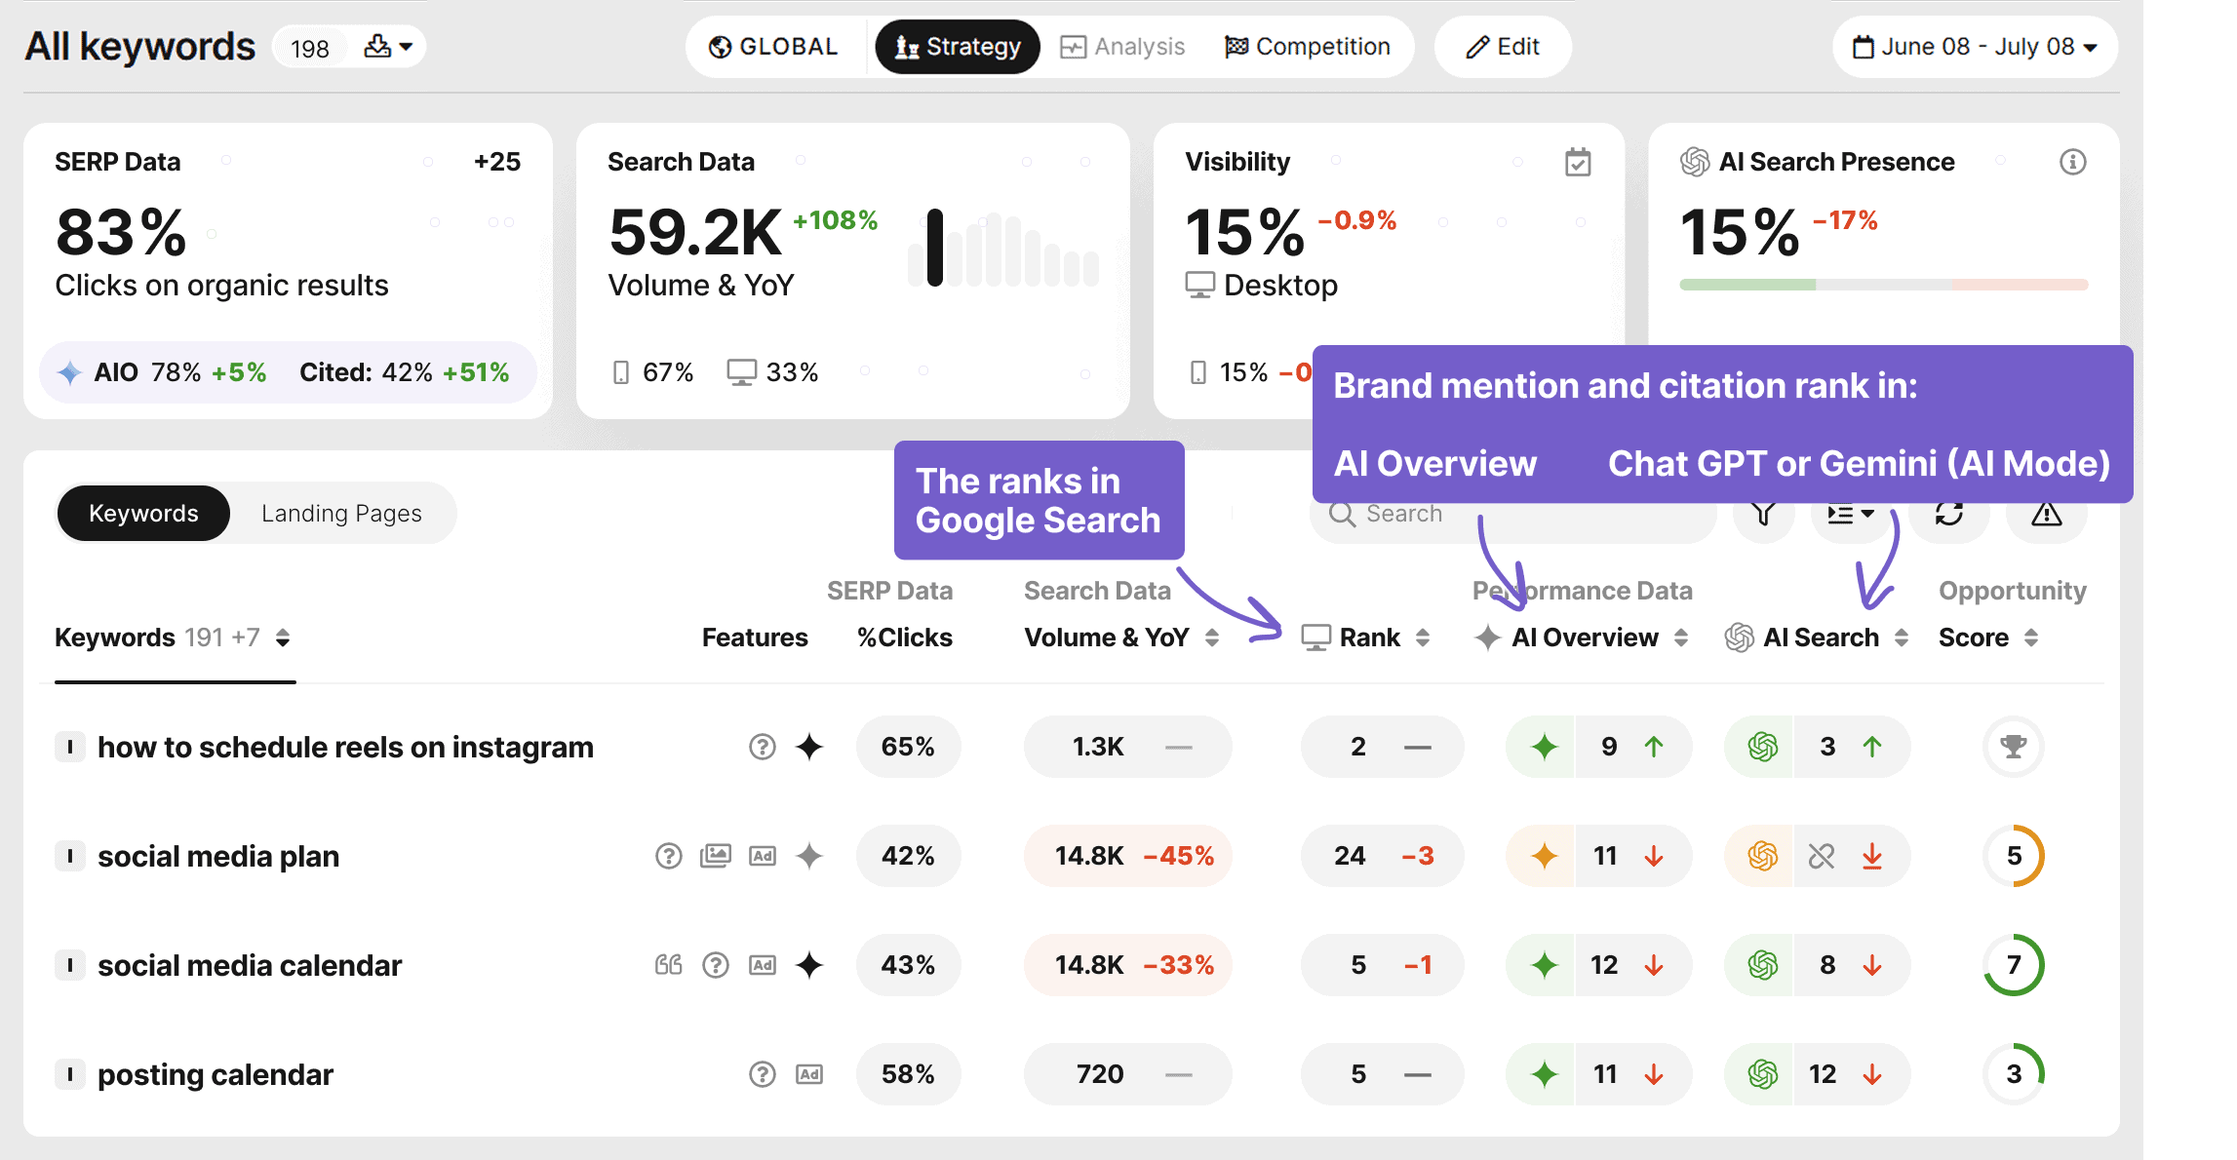Image resolution: width=2237 pixels, height=1160 pixels.
Task: Click the 198 keyword count badge
Action: [310, 48]
